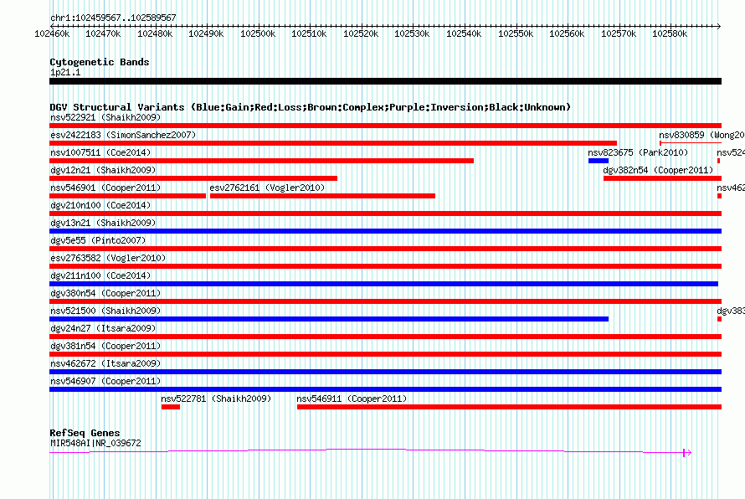The image size is (745, 499).
Task: Click dgv12n21 (Shaikh2009) label
Action: click(103, 170)
